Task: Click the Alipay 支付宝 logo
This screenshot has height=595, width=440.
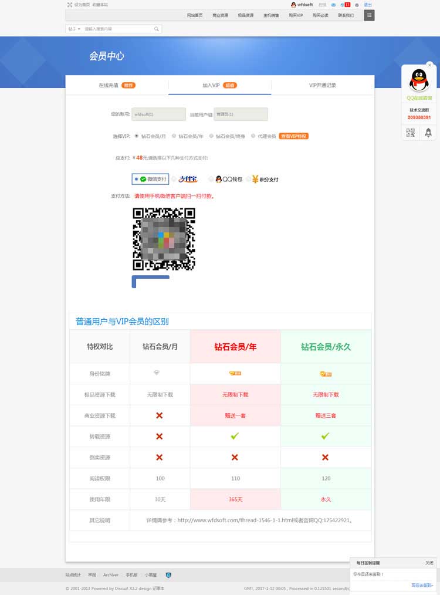Action: 188,179
